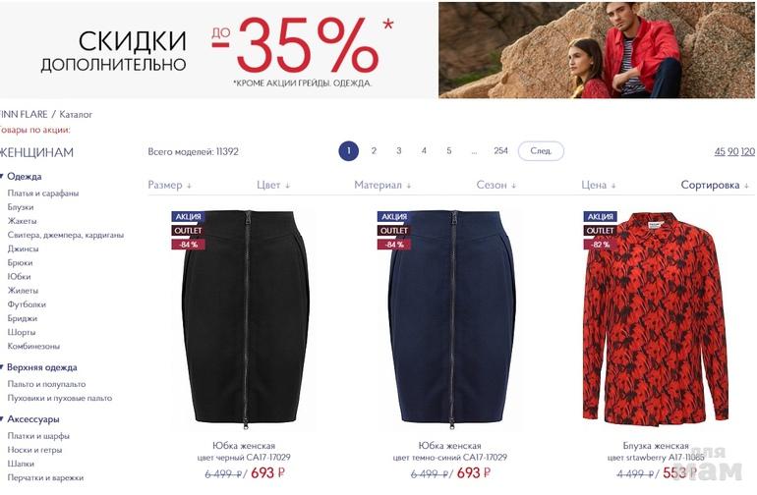
Task: Select the Юбки category link
Action: (x=20, y=277)
